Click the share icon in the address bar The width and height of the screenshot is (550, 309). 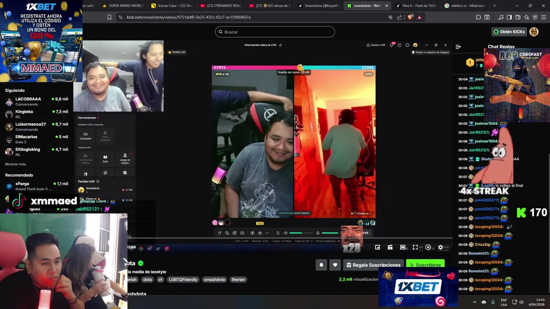pos(400,17)
